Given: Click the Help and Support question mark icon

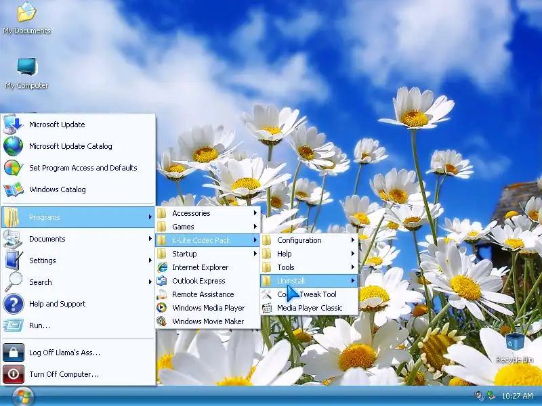Looking at the screenshot, I should [x=13, y=304].
